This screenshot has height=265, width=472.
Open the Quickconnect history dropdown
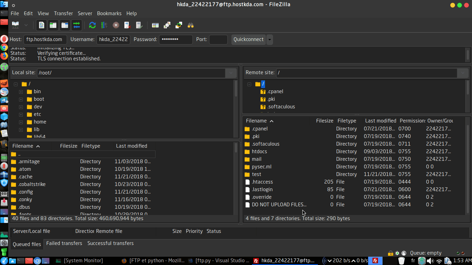pyautogui.click(x=270, y=39)
